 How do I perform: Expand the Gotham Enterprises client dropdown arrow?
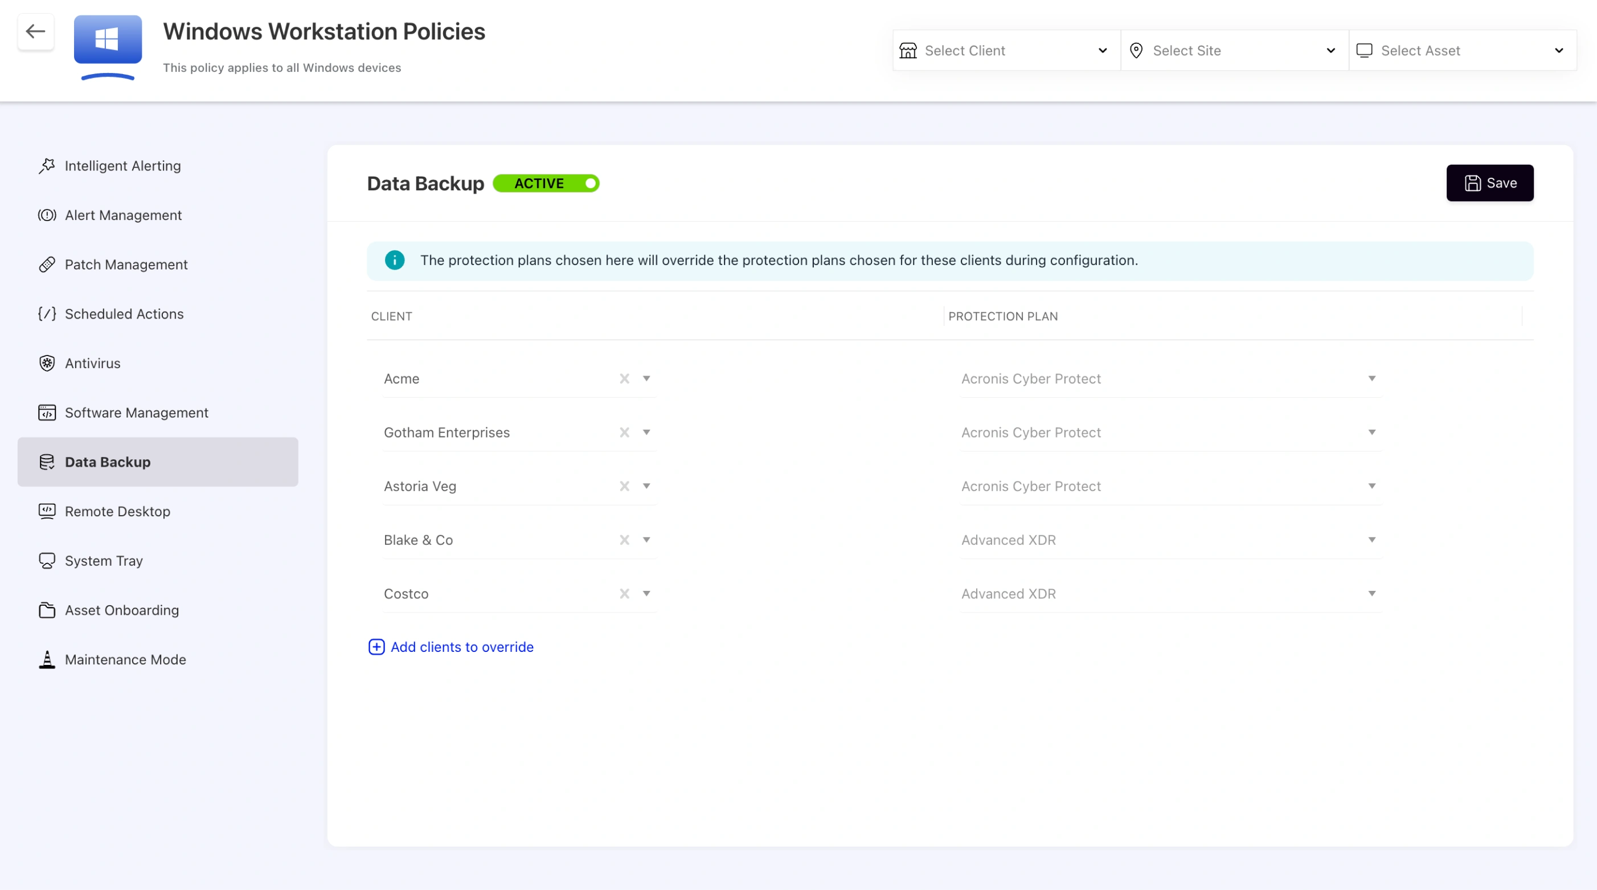(x=646, y=432)
